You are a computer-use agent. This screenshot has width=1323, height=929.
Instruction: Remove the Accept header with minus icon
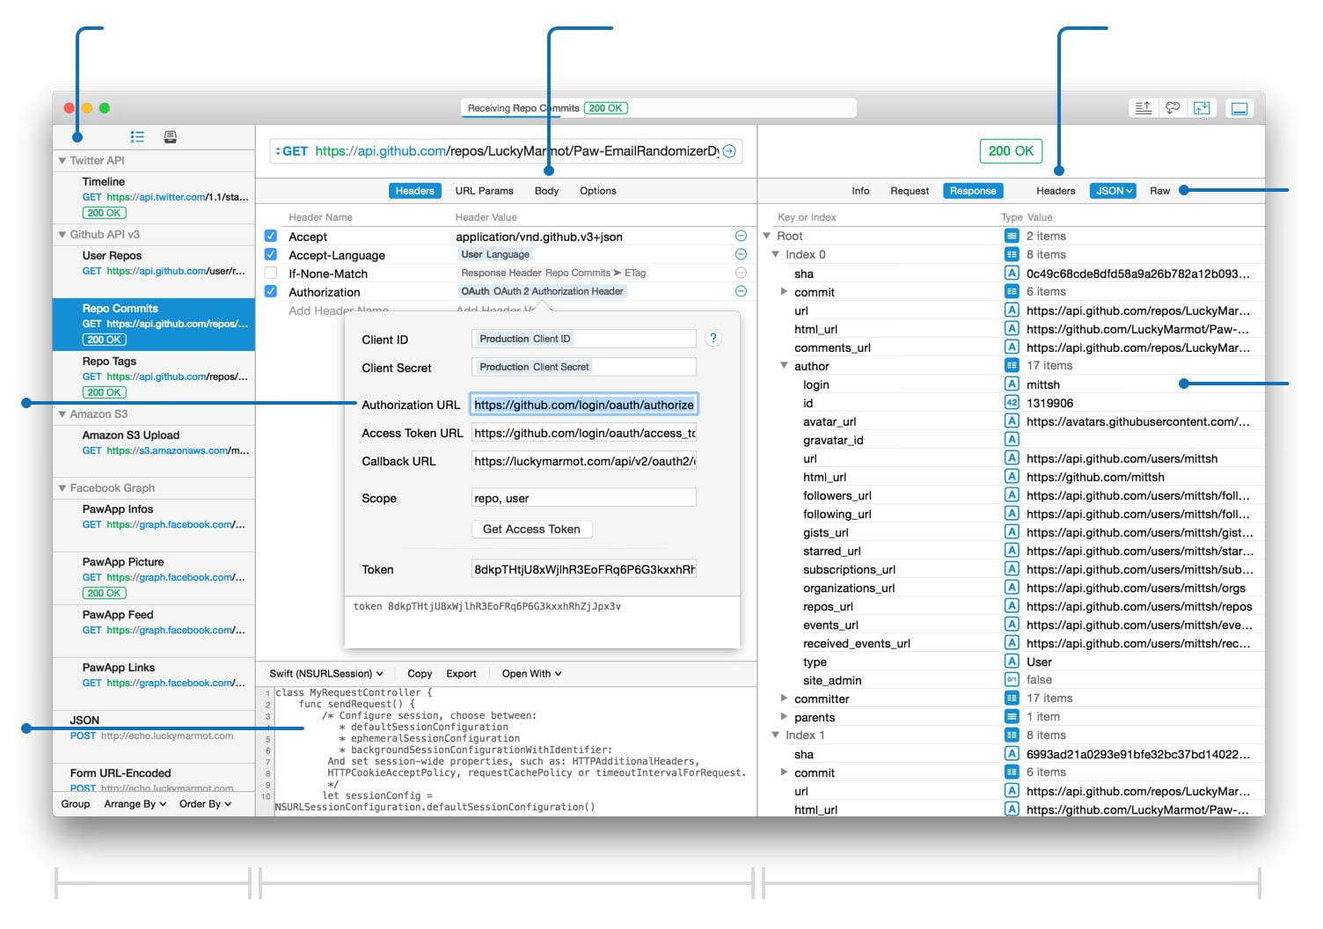741,236
